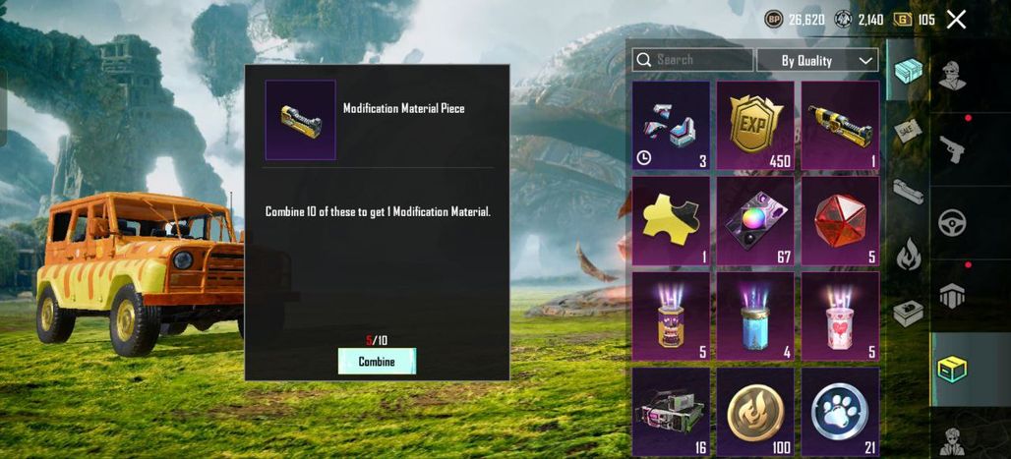Click the Search input field
Screen dimensions: 1011x459
pos(692,60)
